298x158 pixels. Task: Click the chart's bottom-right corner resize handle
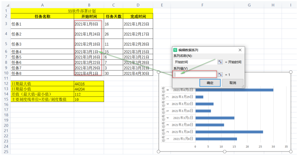[x=291, y=152]
